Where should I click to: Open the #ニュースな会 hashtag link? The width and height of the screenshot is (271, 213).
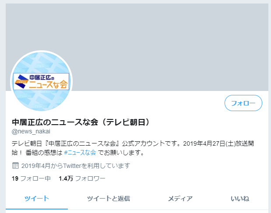pos(80,153)
